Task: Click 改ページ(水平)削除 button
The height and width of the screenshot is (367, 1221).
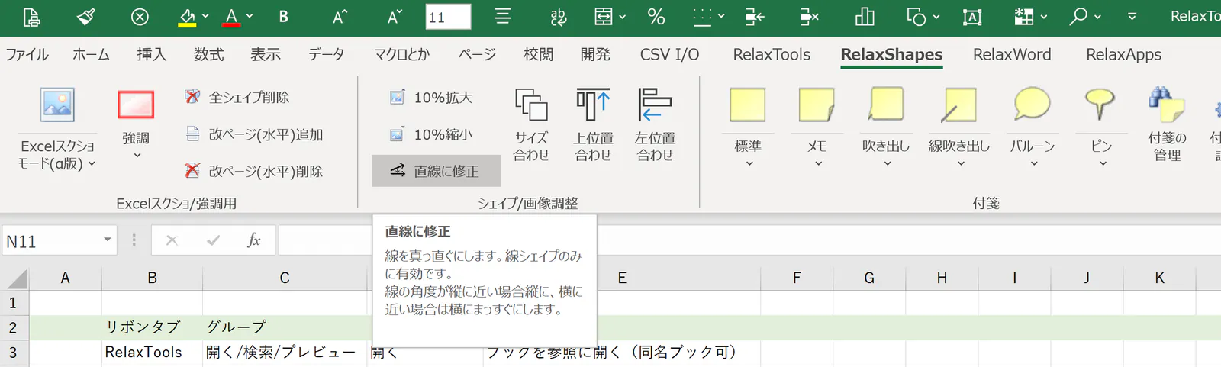Action: point(254,171)
